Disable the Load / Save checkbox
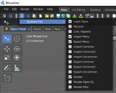 pyautogui.click(x=70, y=21)
